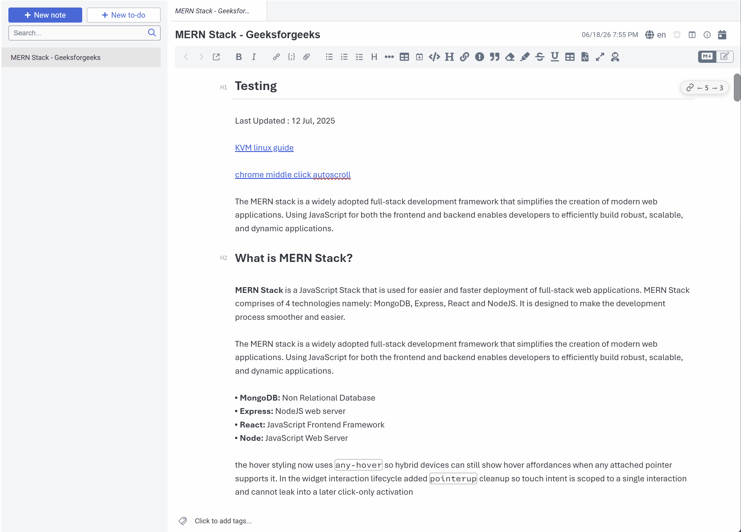Screen dimensions: 741x532
Task: Click the expand arrows icon
Action: click(600, 57)
